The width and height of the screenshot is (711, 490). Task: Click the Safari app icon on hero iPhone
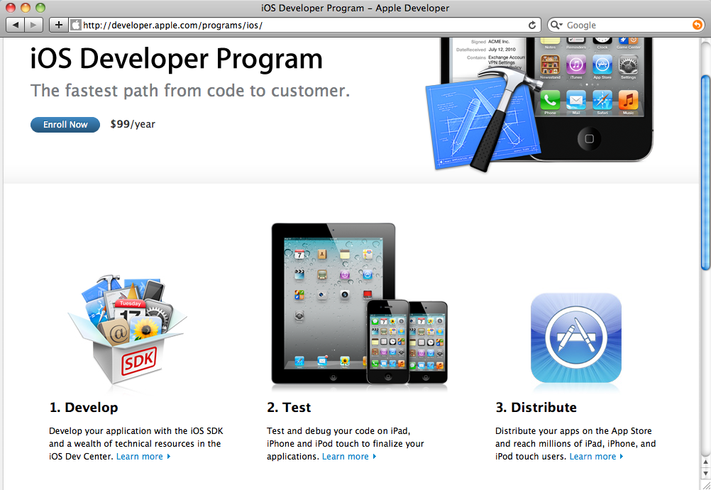[x=602, y=100]
